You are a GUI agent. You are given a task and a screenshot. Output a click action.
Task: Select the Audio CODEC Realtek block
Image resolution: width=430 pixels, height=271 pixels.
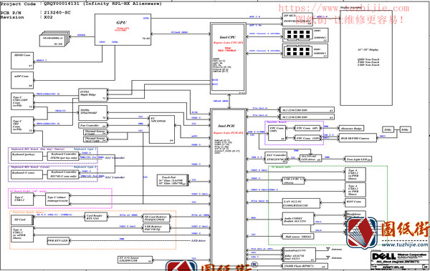coord(298,219)
